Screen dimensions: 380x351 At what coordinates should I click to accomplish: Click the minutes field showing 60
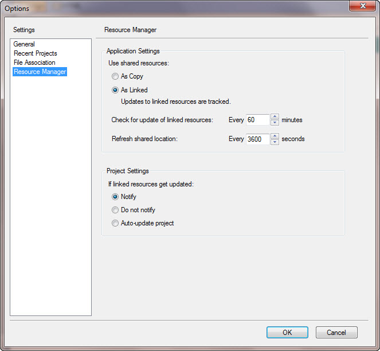[257, 120]
